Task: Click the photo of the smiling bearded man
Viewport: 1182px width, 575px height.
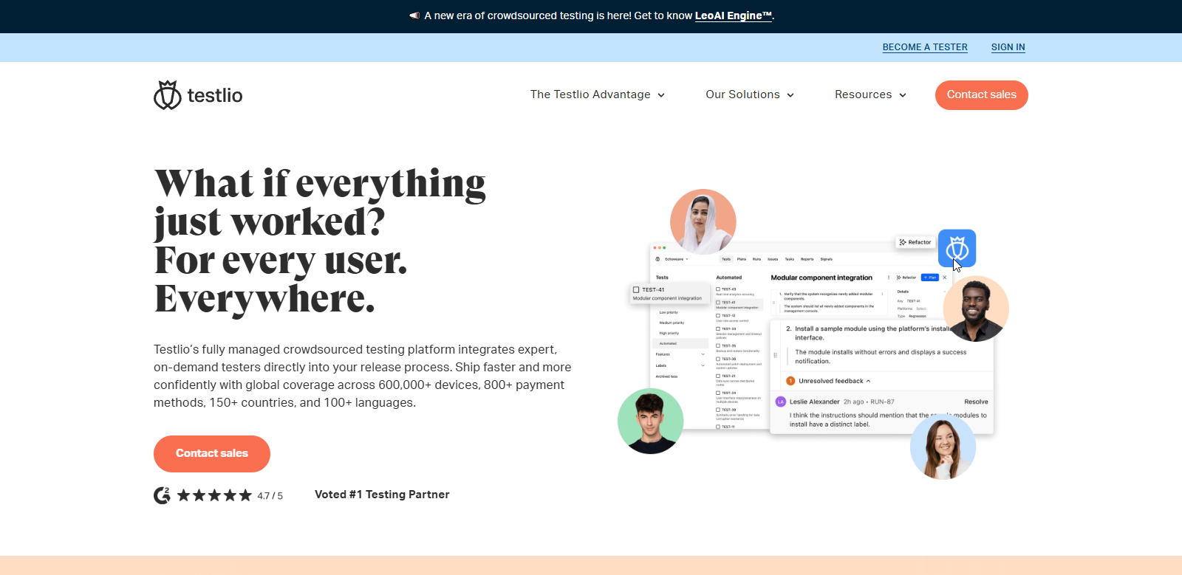Action: [976, 309]
